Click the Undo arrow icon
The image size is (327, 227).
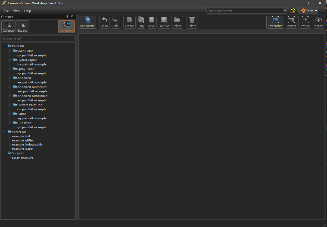[104, 22]
